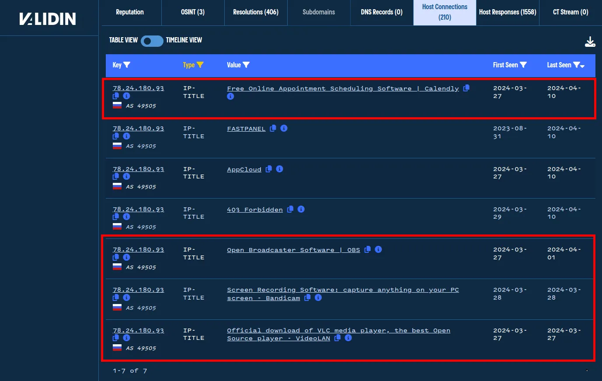The height and width of the screenshot is (381, 602).
Task: Toggle the Last Seen sort arrow
Action: point(582,66)
